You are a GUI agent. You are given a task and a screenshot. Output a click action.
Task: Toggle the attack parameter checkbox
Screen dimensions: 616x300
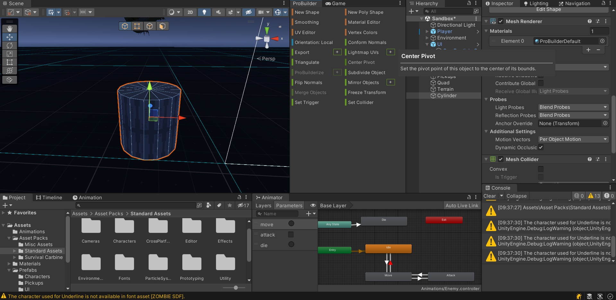click(x=291, y=235)
